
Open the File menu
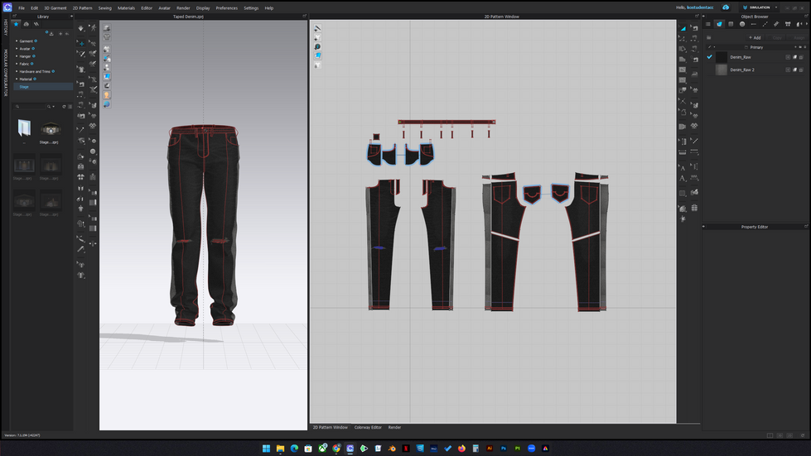(22, 8)
